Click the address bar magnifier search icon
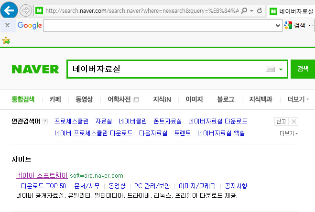 click(244, 10)
